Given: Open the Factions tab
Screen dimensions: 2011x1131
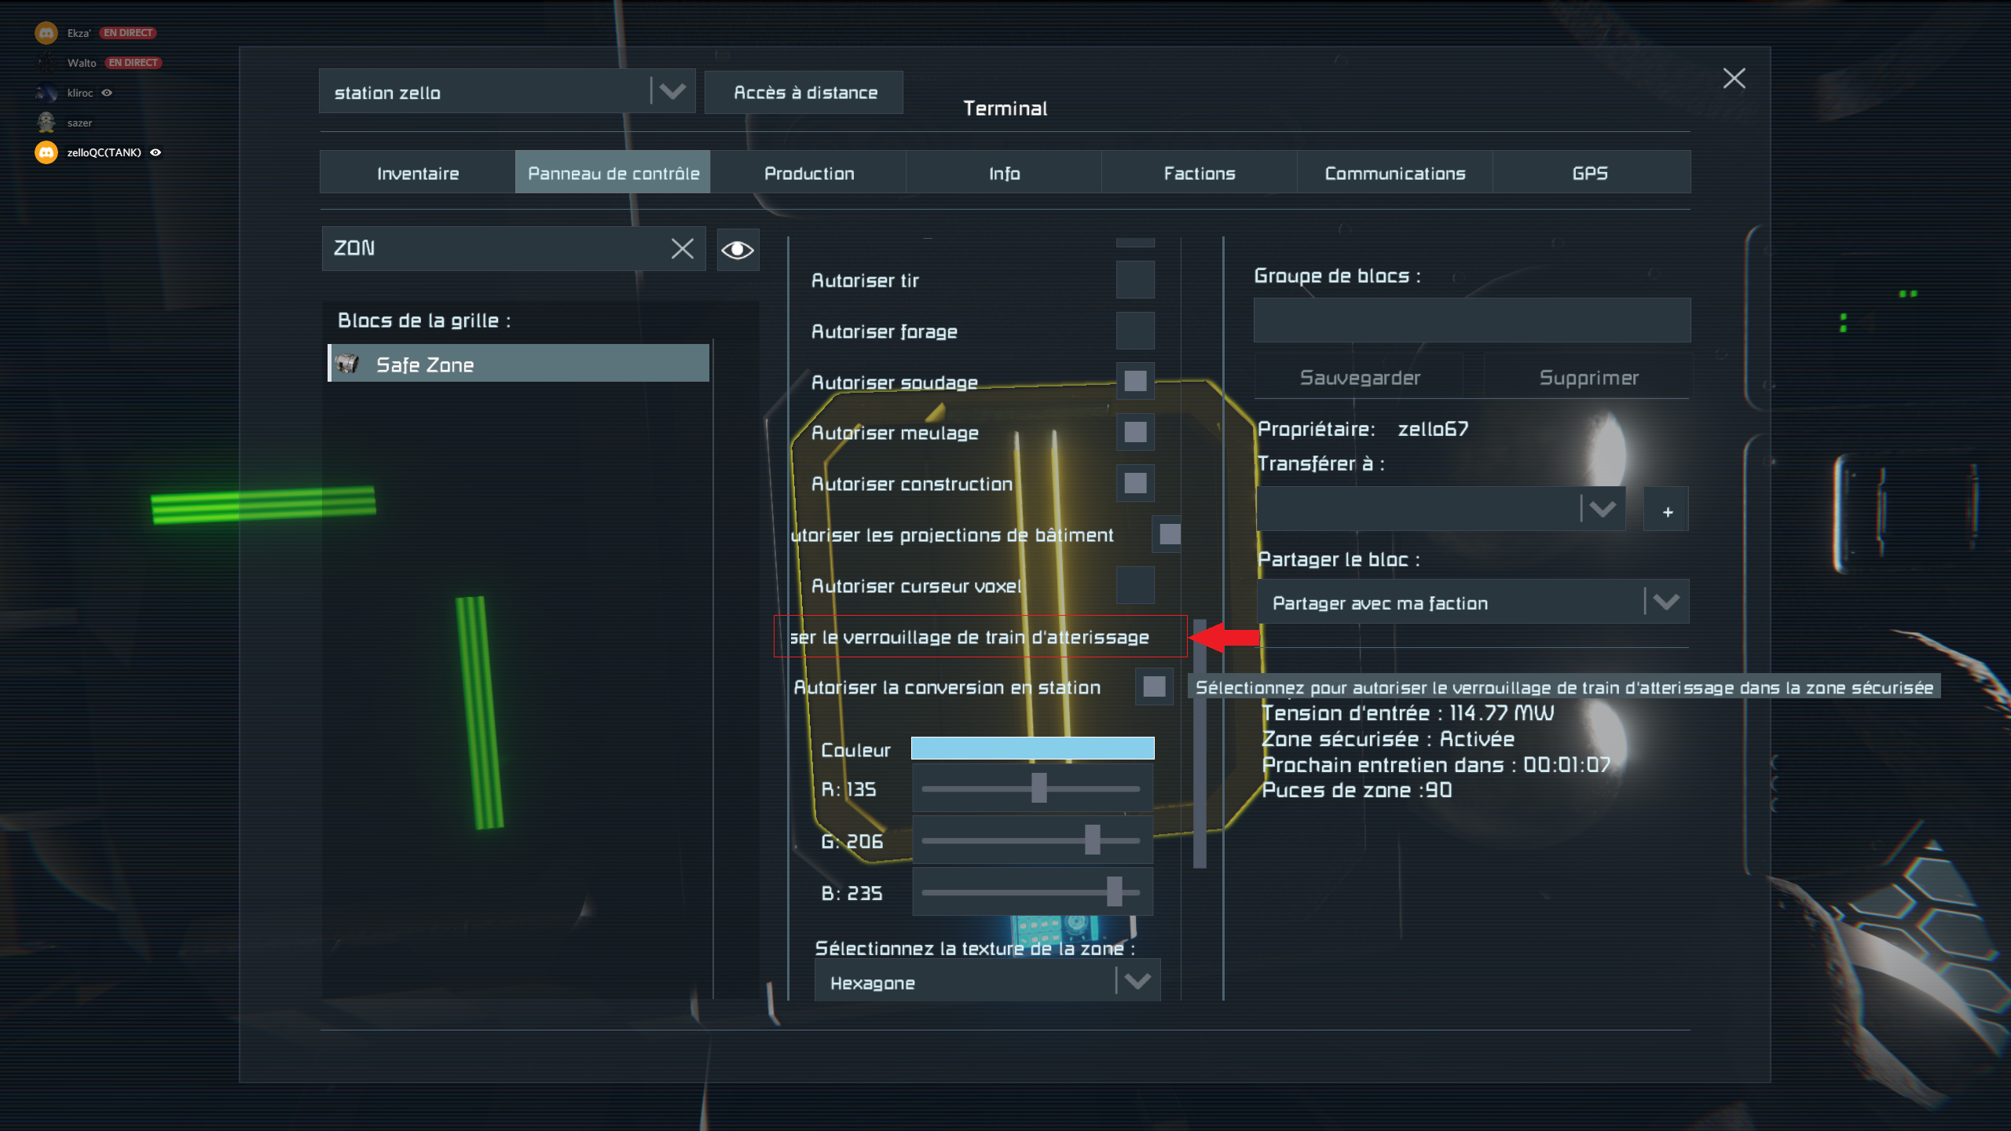Looking at the screenshot, I should pyautogui.click(x=1199, y=173).
